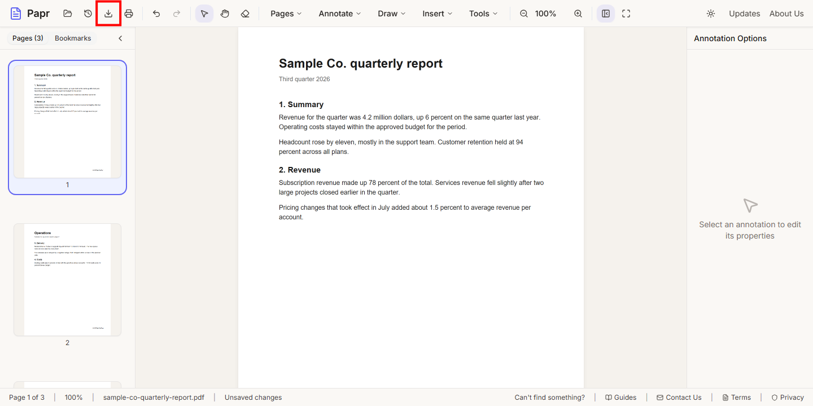Image resolution: width=813 pixels, height=406 pixels.
Task: Click the 'Can't find something?' text
Action: pos(550,398)
